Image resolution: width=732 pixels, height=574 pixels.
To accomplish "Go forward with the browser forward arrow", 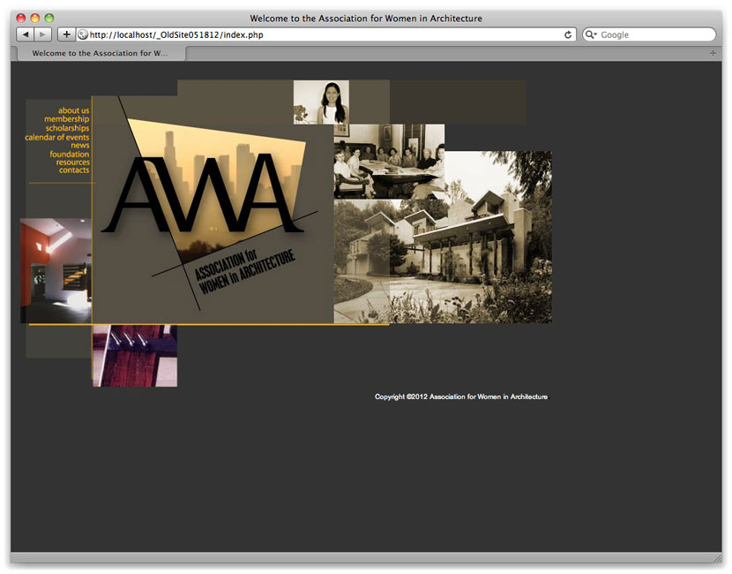I will coord(43,34).
